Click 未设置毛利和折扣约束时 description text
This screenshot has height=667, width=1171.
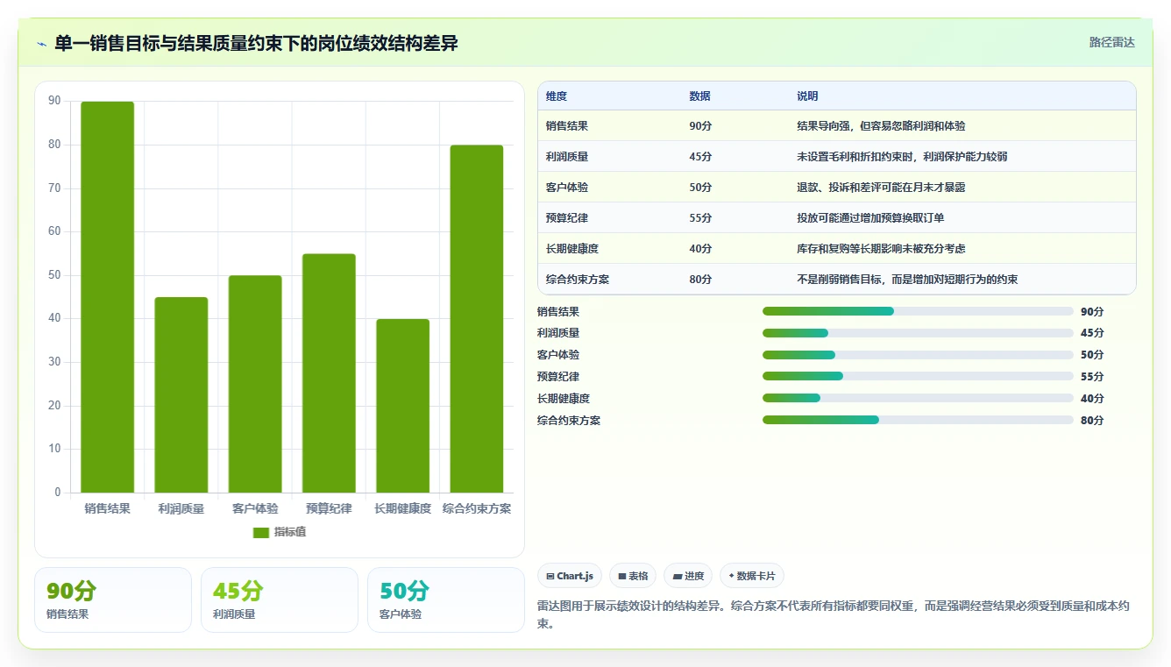(x=902, y=157)
